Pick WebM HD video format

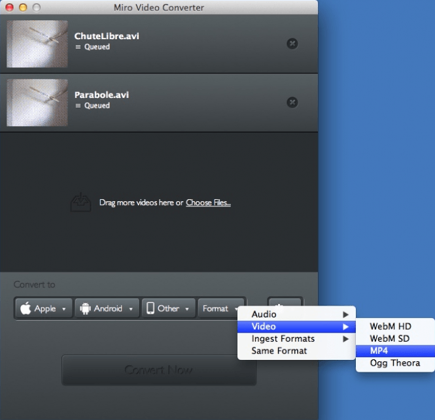click(x=391, y=326)
